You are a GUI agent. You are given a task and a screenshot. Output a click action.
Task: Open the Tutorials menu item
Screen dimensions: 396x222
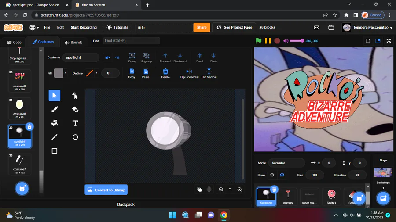pos(117,28)
